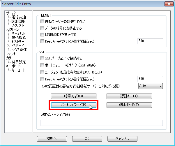Select the フォント tree item
Screen dimensions: 175x146
(11, 54)
